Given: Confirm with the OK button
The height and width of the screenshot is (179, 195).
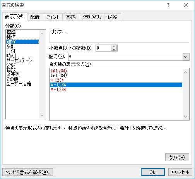Looking at the screenshot, I should (153, 172).
